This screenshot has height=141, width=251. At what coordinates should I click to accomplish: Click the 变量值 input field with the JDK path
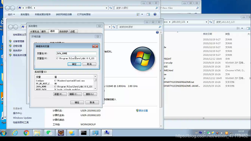point(76,58)
